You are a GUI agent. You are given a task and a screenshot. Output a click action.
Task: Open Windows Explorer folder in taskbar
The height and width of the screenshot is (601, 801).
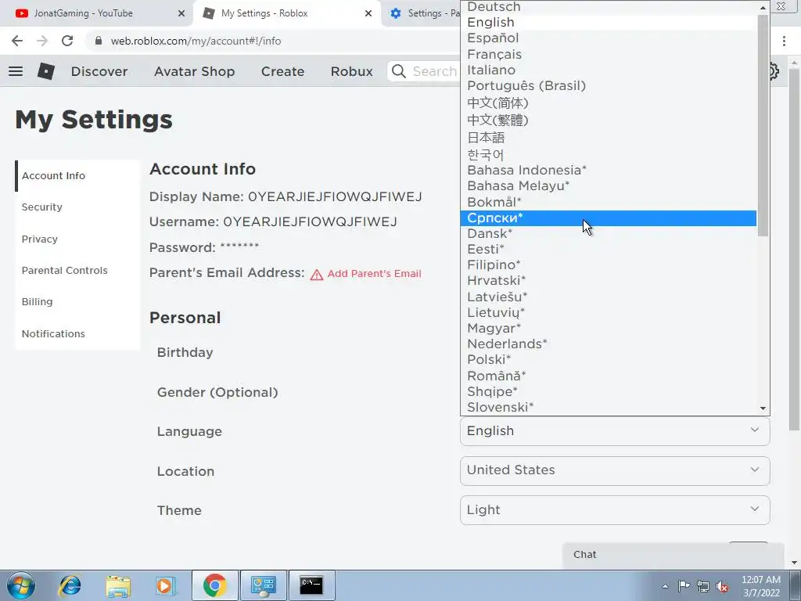[x=118, y=585]
